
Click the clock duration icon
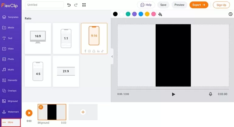[x=230, y=14]
